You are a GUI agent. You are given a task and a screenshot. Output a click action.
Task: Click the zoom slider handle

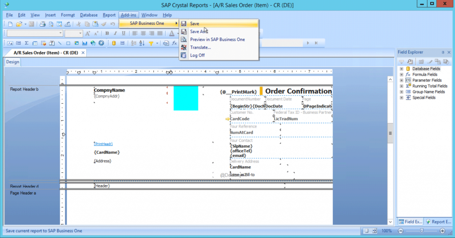422,231
